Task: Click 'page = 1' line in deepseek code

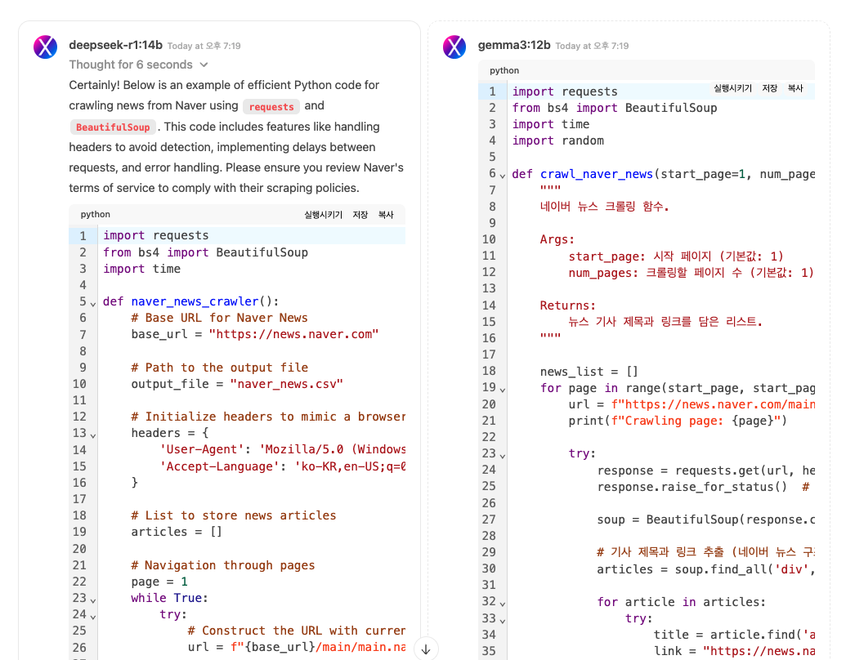Action: [x=159, y=582]
